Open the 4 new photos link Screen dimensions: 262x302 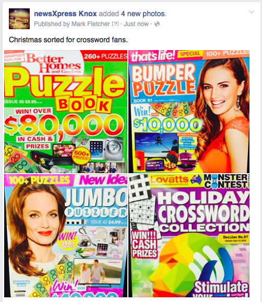pyautogui.click(x=144, y=14)
